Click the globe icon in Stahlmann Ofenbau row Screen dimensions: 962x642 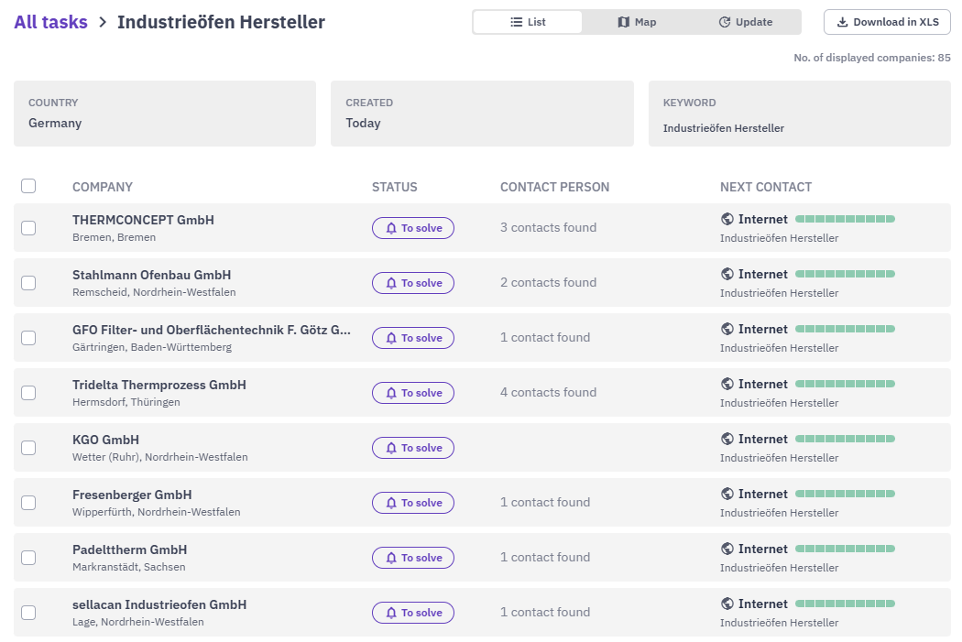coord(727,274)
